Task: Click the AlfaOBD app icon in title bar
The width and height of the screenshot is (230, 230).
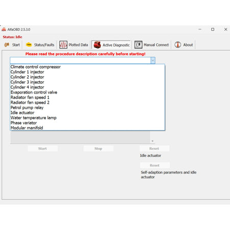Action: point(4,29)
